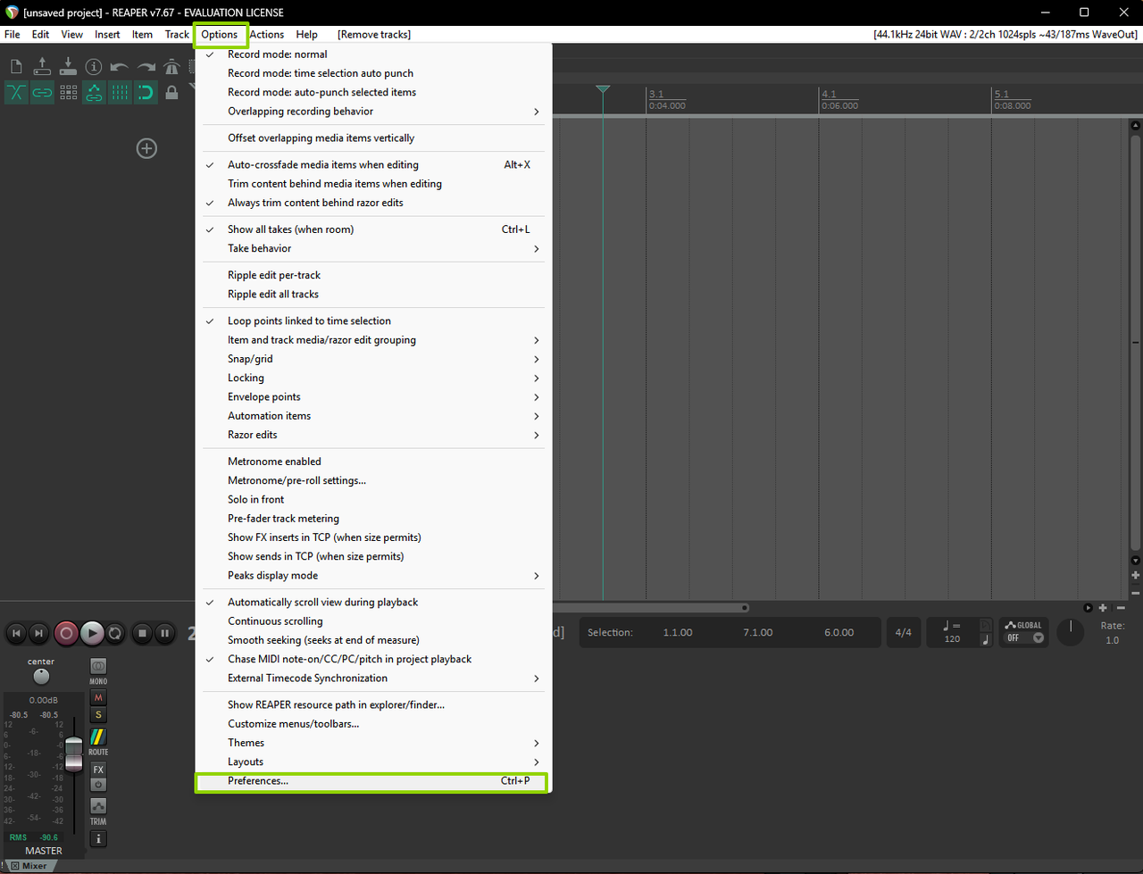Screen dimensions: 1143x874
Task: Mute the master track
Action: tap(98, 697)
